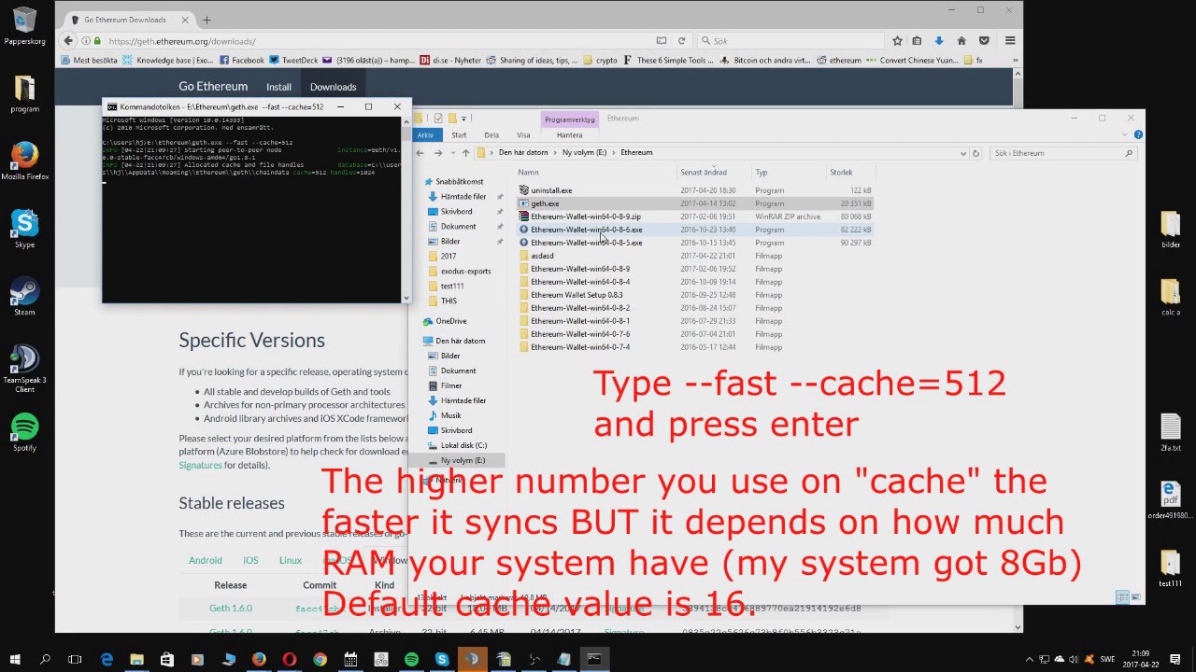Click the Opera icon in the taskbar
Image resolution: width=1196 pixels, height=672 pixels.
(289, 659)
